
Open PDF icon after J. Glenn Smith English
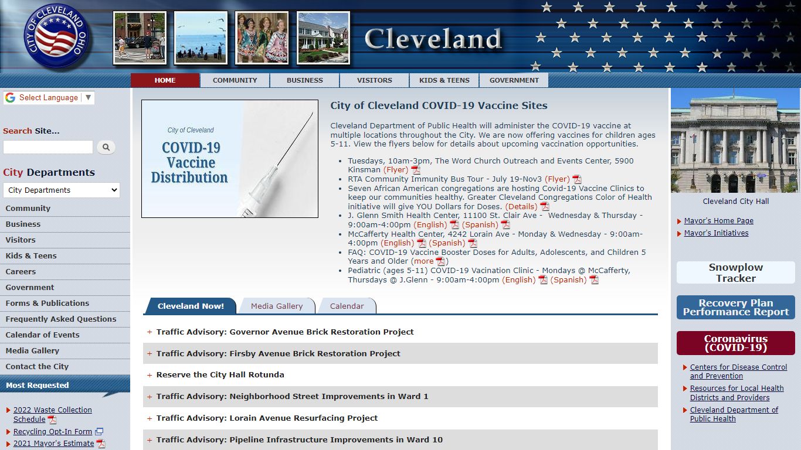[x=454, y=224]
